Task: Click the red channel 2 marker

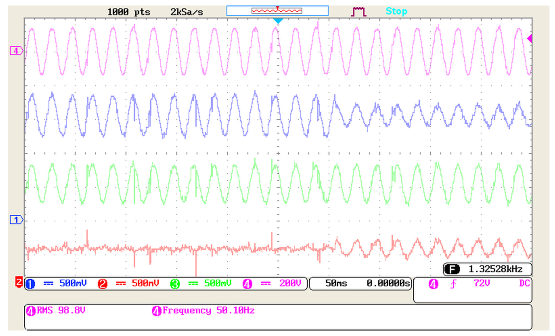Action: coord(19,282)
